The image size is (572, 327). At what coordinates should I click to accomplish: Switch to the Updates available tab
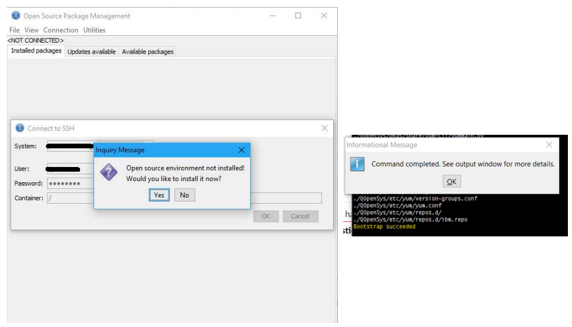pyautogui.click(x=91, y=51)
